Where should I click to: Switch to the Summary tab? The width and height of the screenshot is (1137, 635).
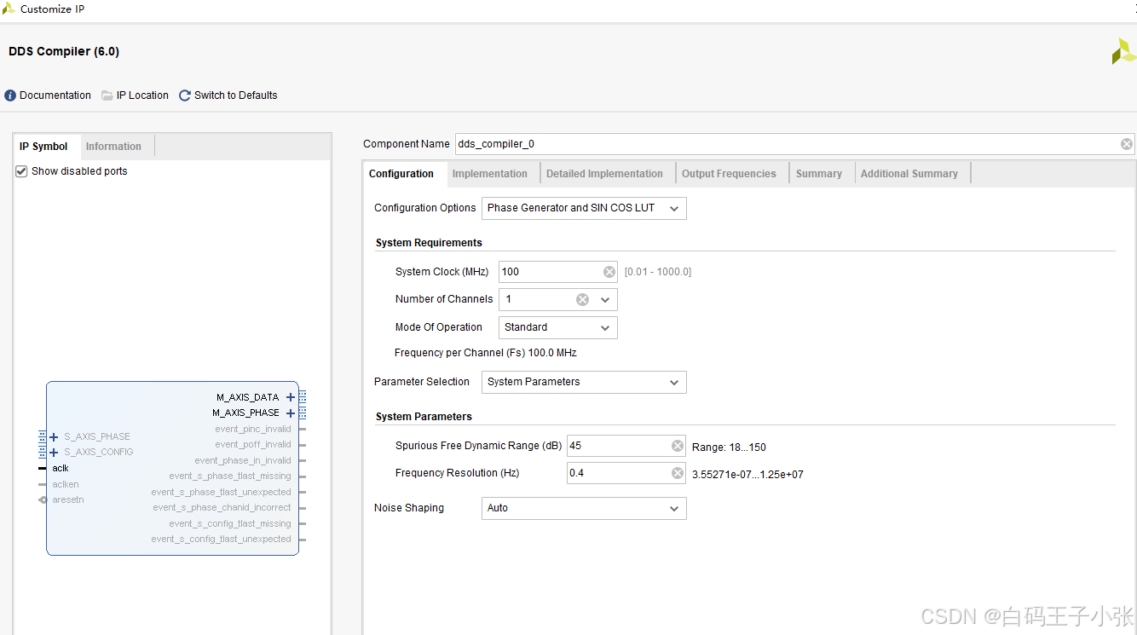tap(819, 174)
